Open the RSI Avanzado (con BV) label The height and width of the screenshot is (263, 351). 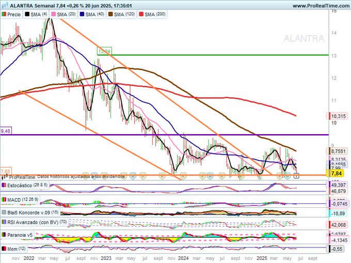coord(35,222)
